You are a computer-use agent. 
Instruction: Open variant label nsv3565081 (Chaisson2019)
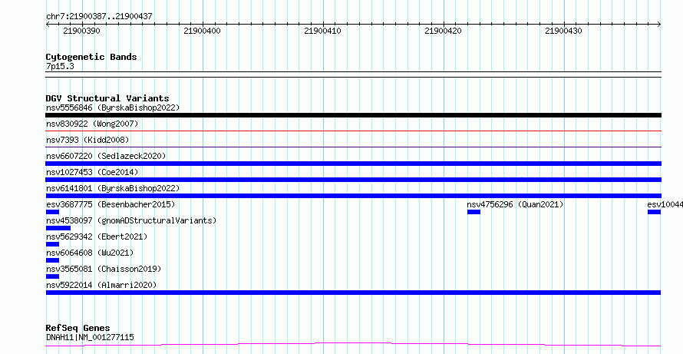pos(104,269)
